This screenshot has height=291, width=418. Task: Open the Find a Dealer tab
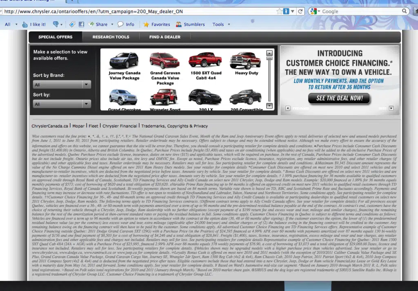point(165,37)
